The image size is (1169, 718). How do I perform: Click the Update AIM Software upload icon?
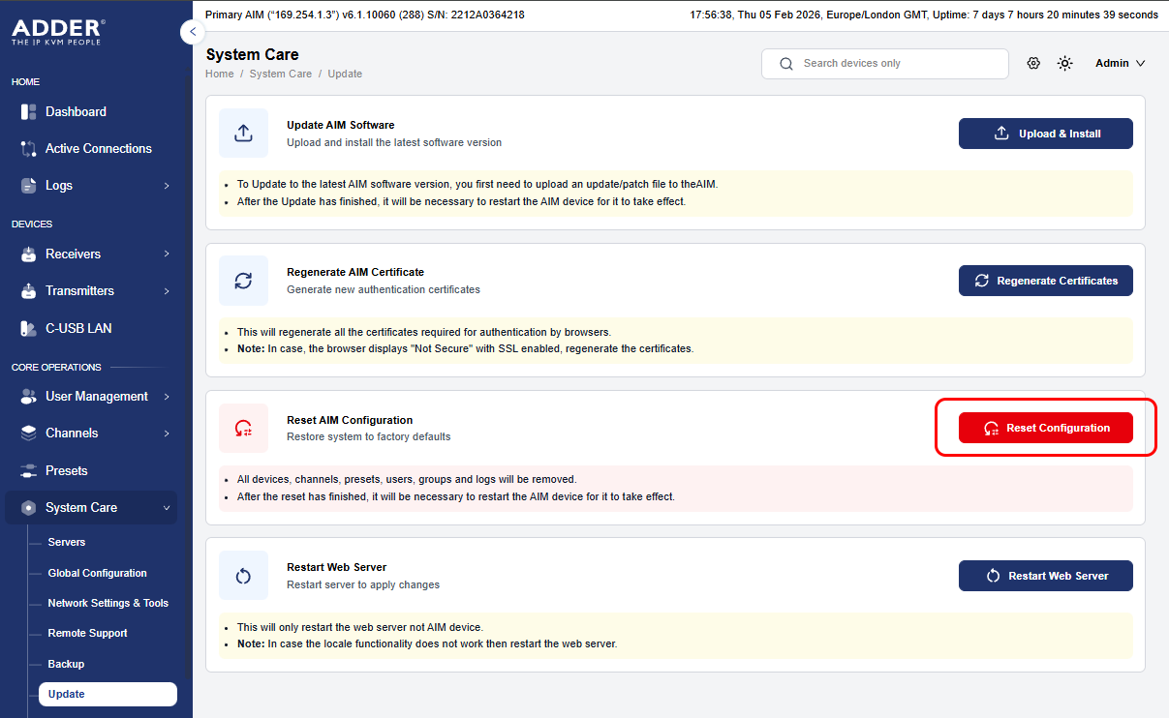tap(243, 134)
